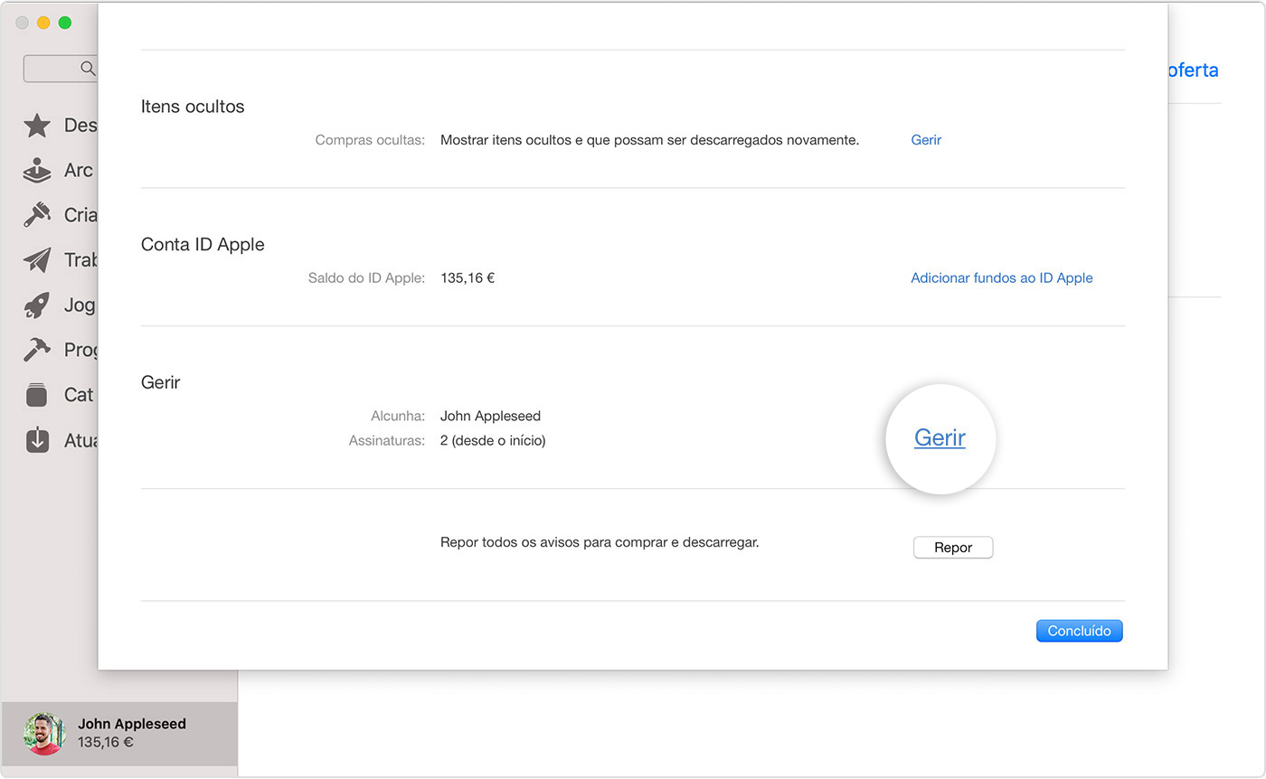Select the 135,16 € balance value in dialog
Viewport: 1266px width, 779px height.
click(x=468, y=278)
